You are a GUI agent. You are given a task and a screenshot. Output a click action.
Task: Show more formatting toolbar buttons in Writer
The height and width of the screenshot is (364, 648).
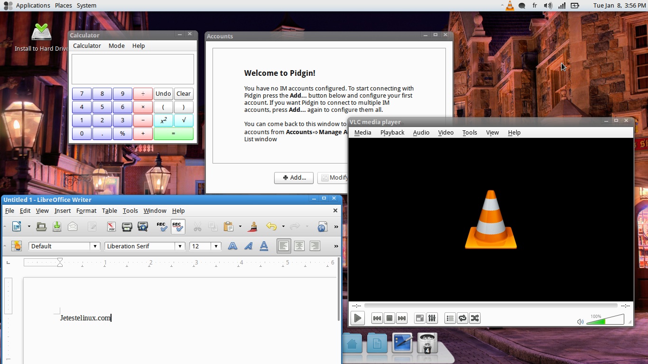coord(336,246)
